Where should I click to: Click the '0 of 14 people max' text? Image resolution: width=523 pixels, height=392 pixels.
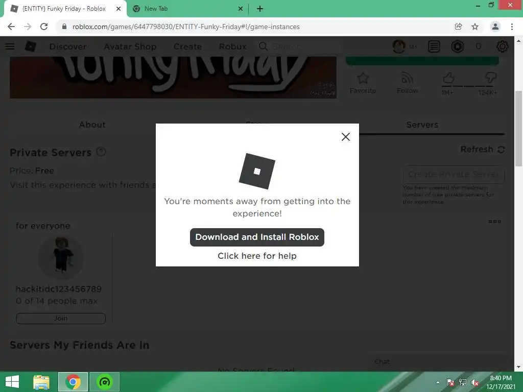pos(57,301)
